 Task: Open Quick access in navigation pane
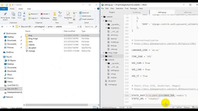pyautogui.click(x=11, y=33)
